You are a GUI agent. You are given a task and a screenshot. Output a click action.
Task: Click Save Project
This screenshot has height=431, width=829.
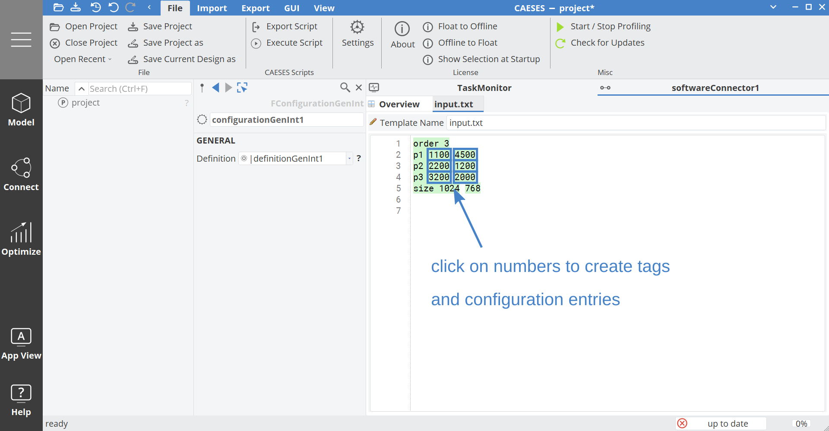point(160,27)
